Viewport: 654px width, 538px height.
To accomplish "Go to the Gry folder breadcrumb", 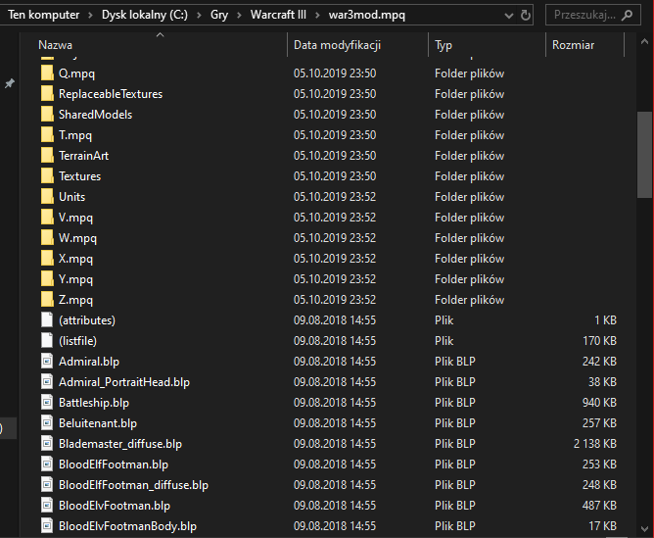I will (219, 15).
